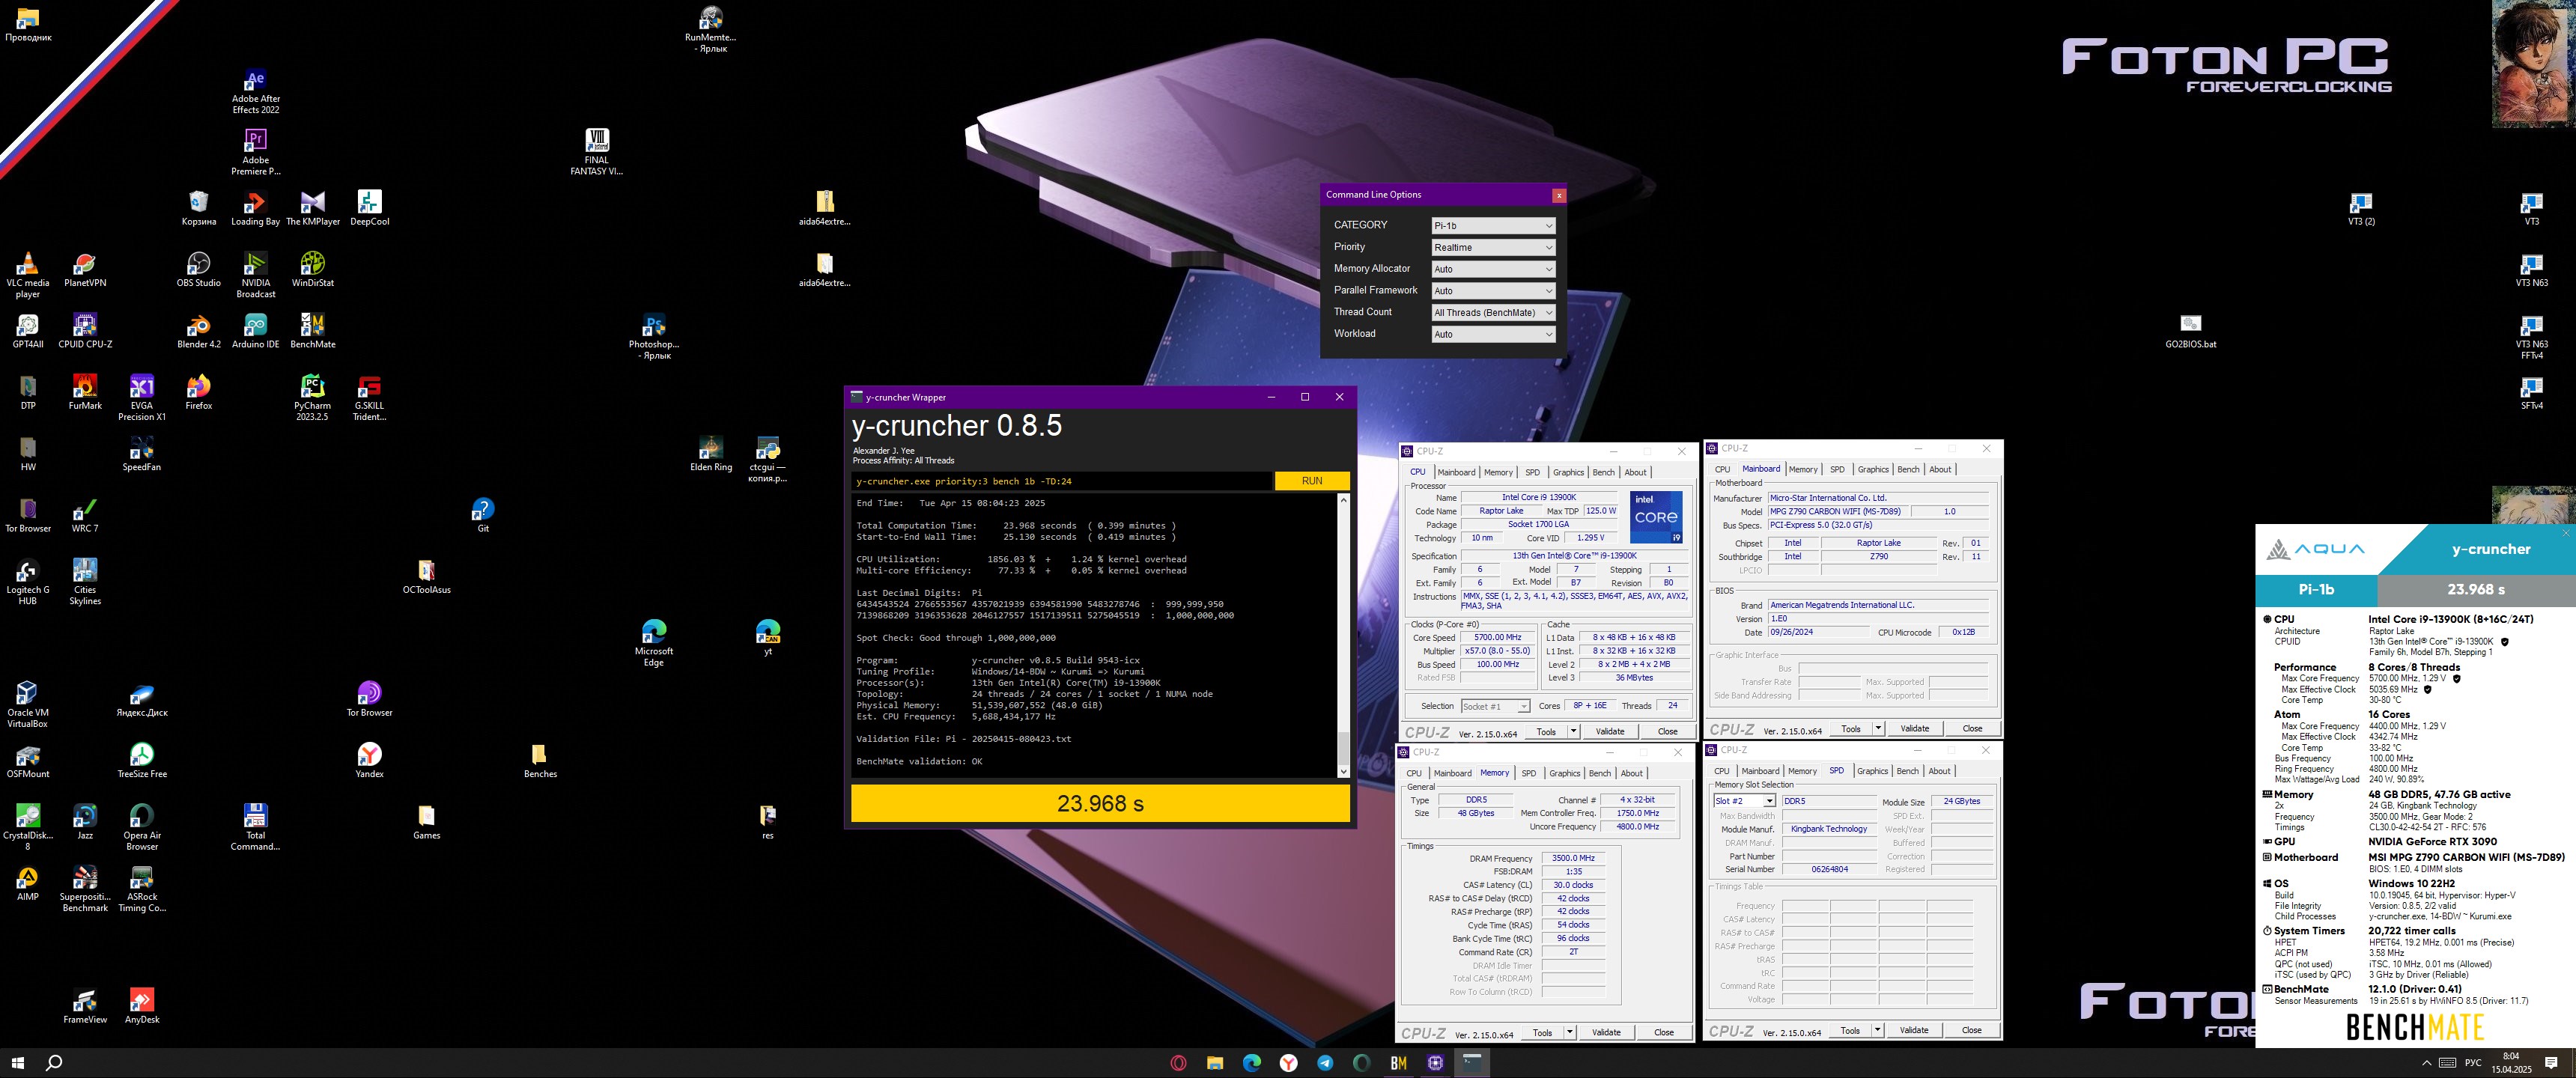Click the Intel Core i9 logo in CPU-Z

click(x=1655, y=516)
